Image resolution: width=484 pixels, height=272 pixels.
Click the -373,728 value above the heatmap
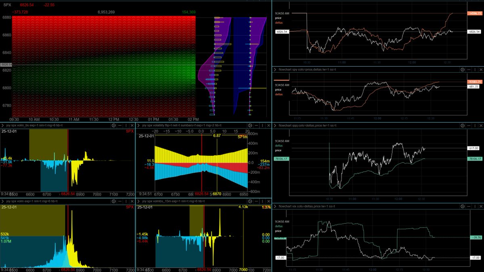[x=20, y=12]
